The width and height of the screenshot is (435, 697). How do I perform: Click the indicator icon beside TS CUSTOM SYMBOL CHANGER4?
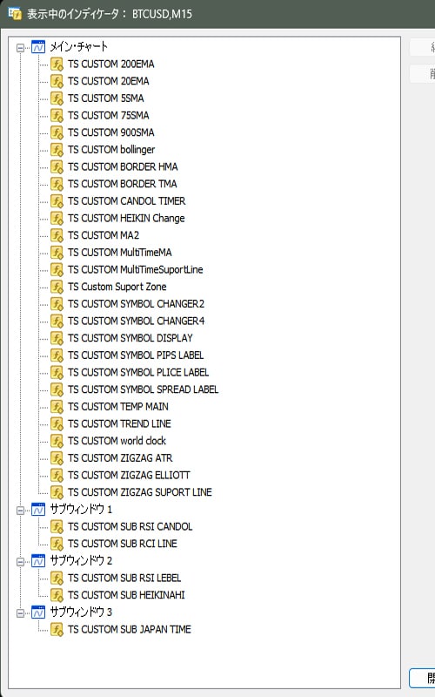click(x=57, y=321)
